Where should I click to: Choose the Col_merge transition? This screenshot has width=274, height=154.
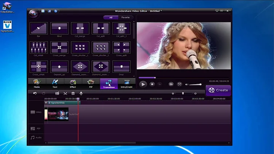pos(80,28)
